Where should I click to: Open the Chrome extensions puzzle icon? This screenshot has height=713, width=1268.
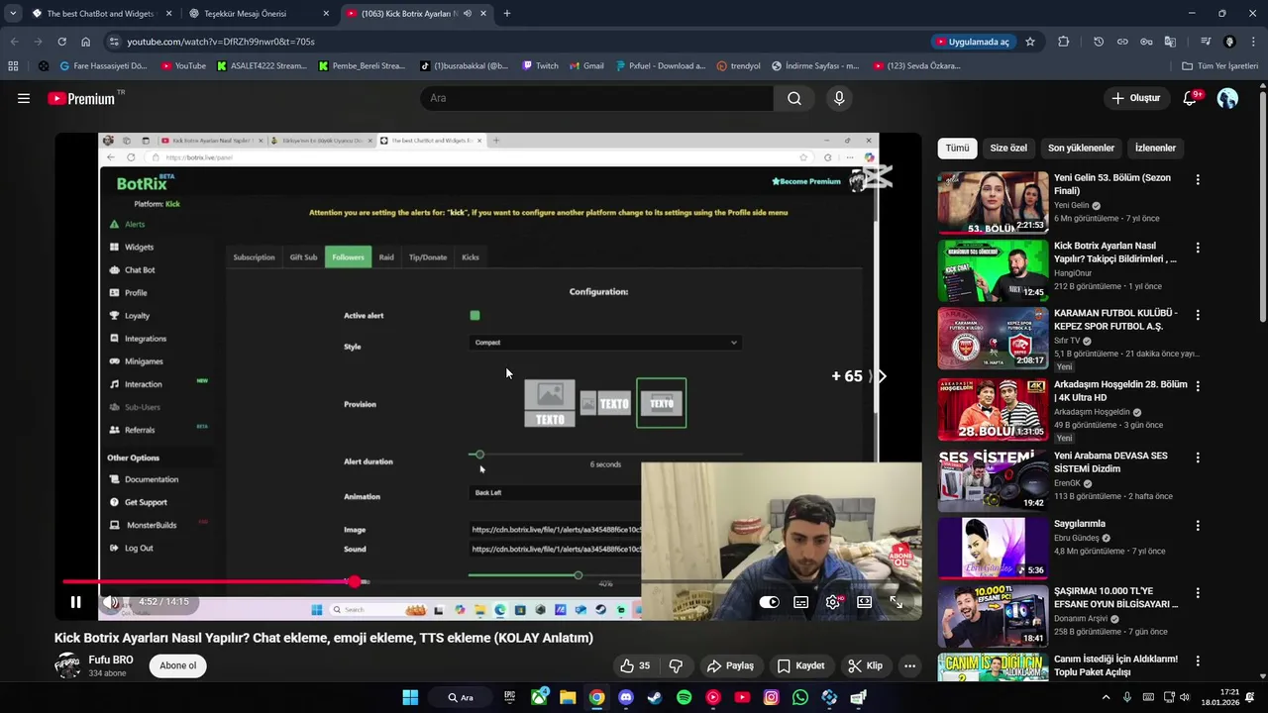1064,42
